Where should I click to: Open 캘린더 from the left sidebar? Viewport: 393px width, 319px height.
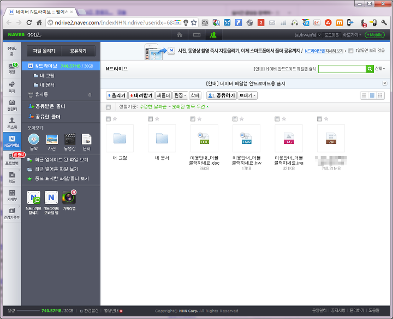[11, 105]
